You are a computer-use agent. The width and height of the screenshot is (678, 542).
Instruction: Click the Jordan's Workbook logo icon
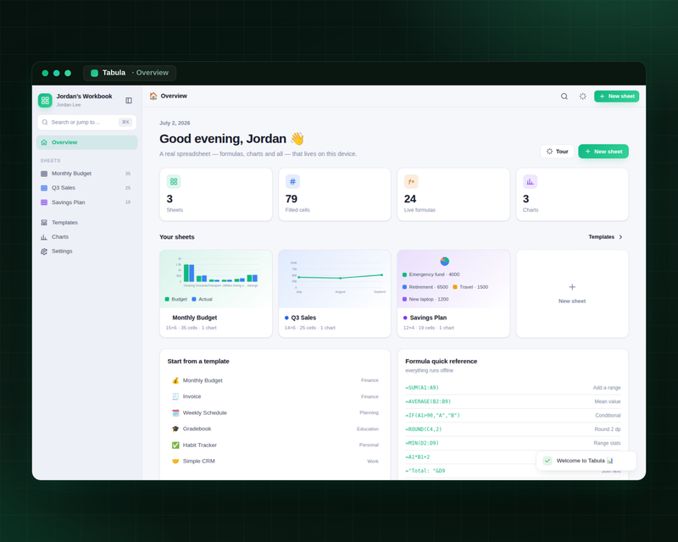click(x=45, y=100)
